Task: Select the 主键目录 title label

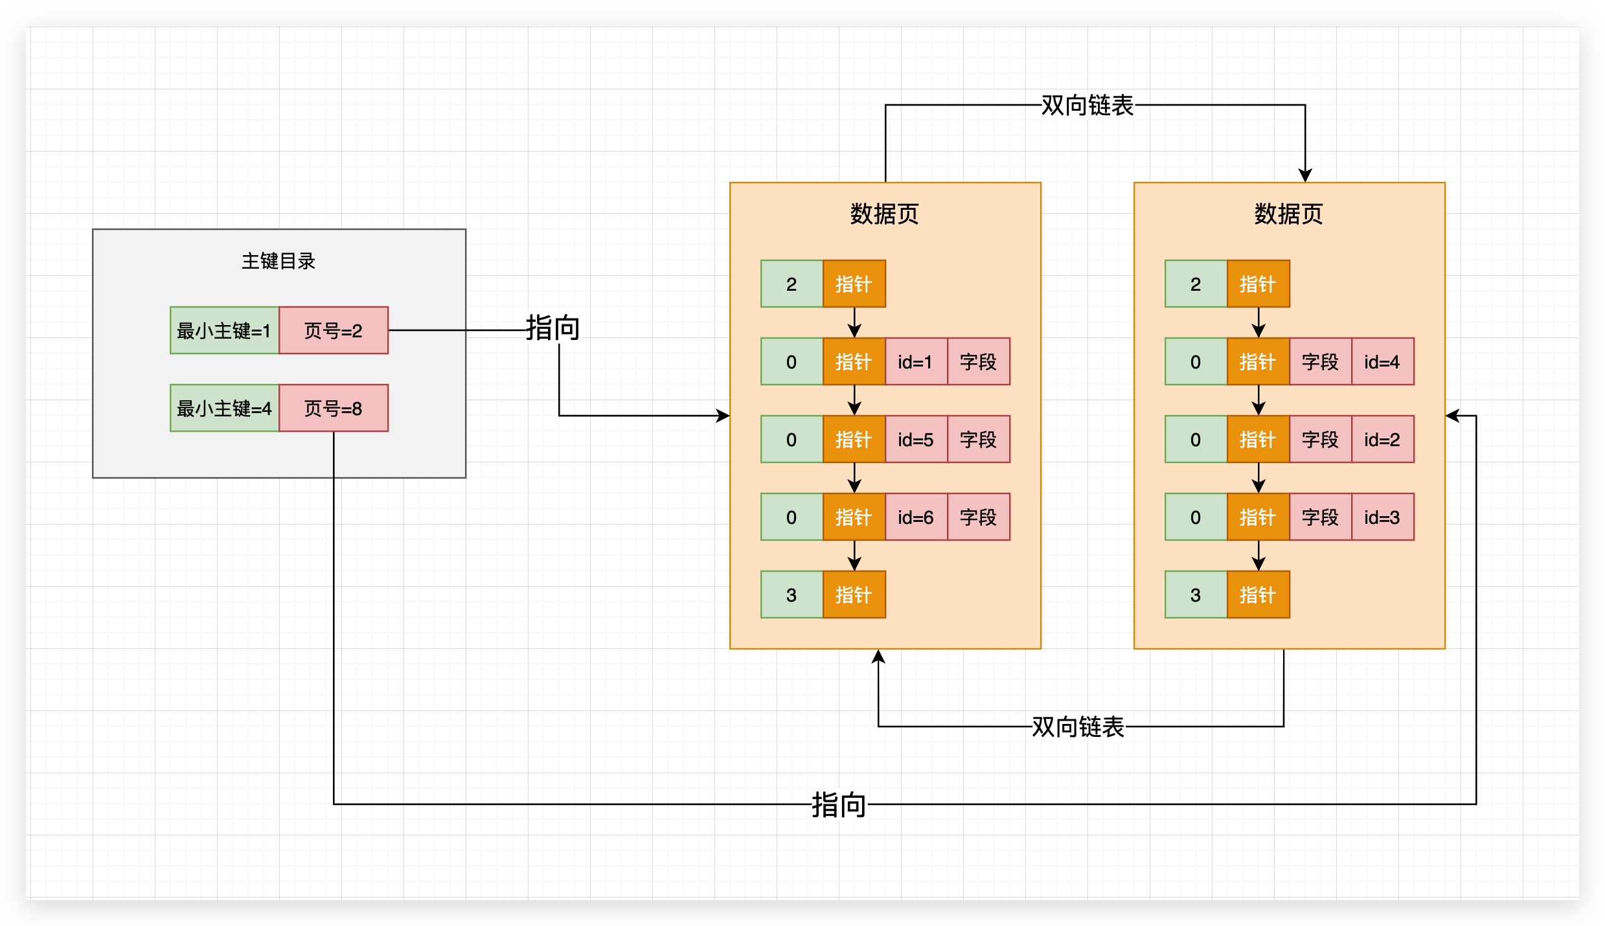Action: click(x=279, y=261)
